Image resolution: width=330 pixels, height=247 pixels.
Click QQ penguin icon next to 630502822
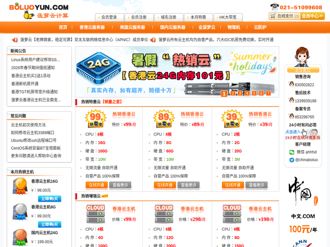(x=292, y=84)
